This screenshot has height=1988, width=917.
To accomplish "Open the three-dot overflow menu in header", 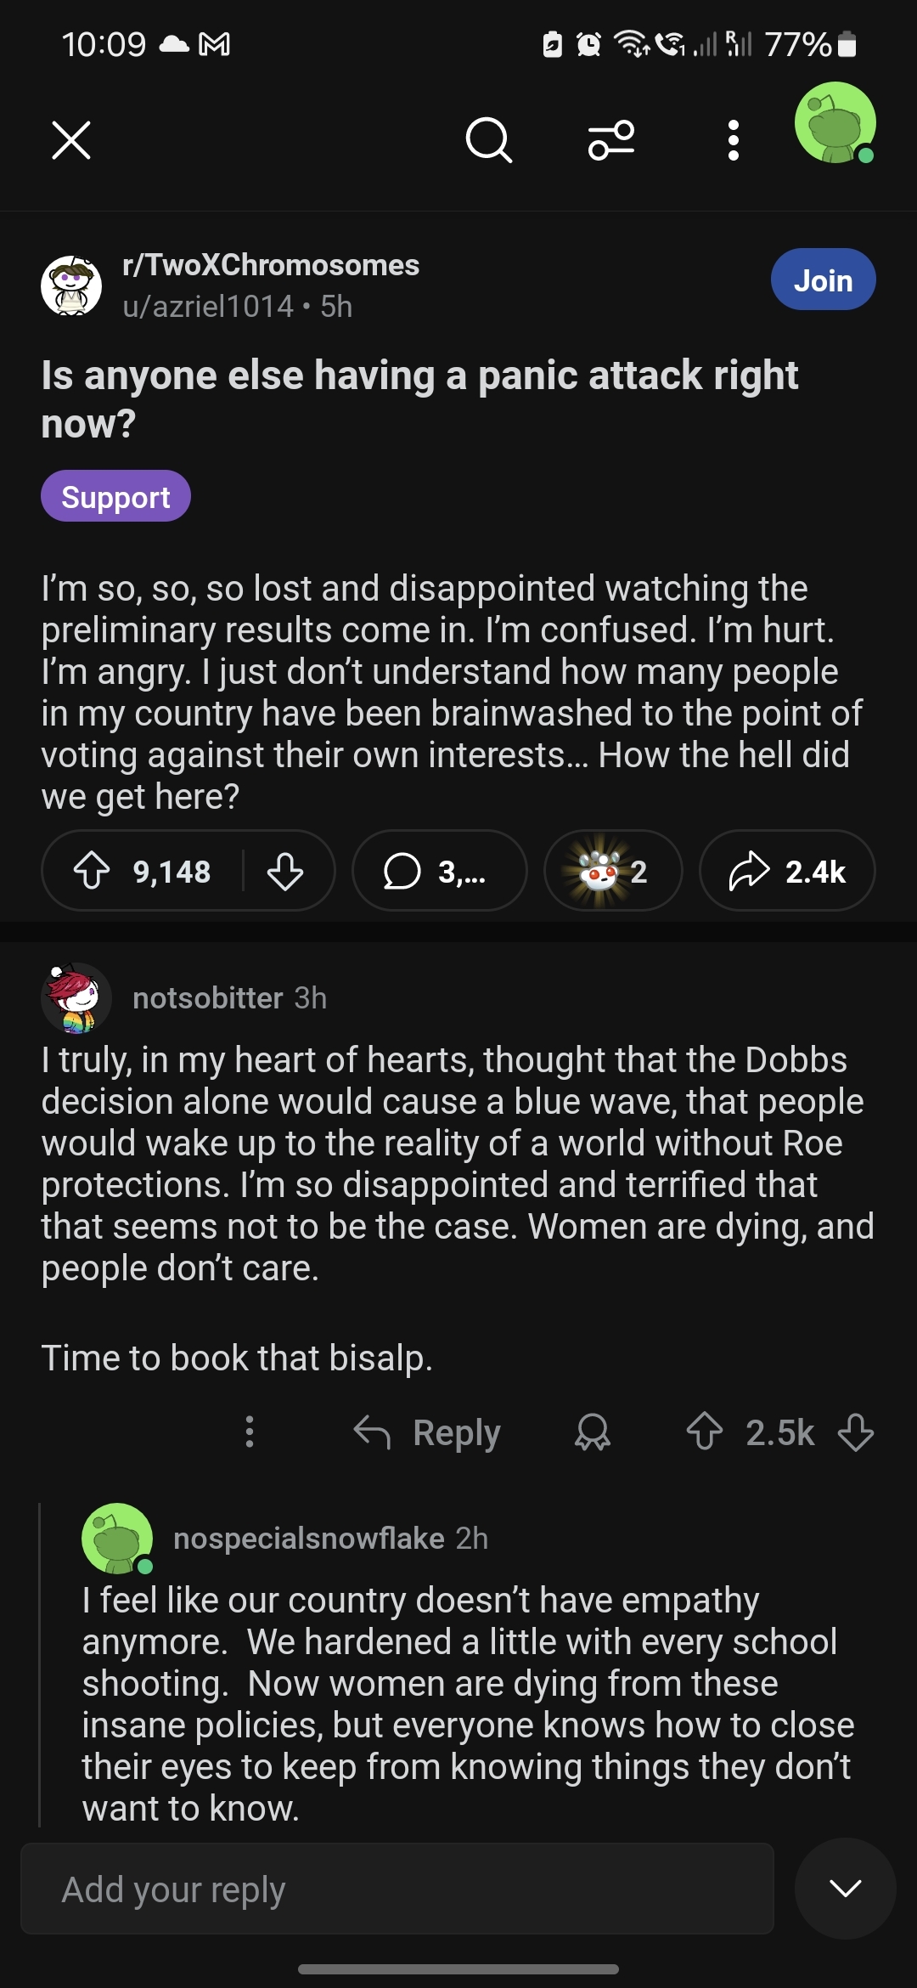I will pos(734,140).
